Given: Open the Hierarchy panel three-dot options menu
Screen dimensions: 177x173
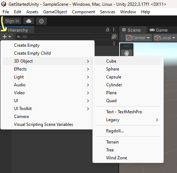Looking at the screenshot, I should click(114, 29).
